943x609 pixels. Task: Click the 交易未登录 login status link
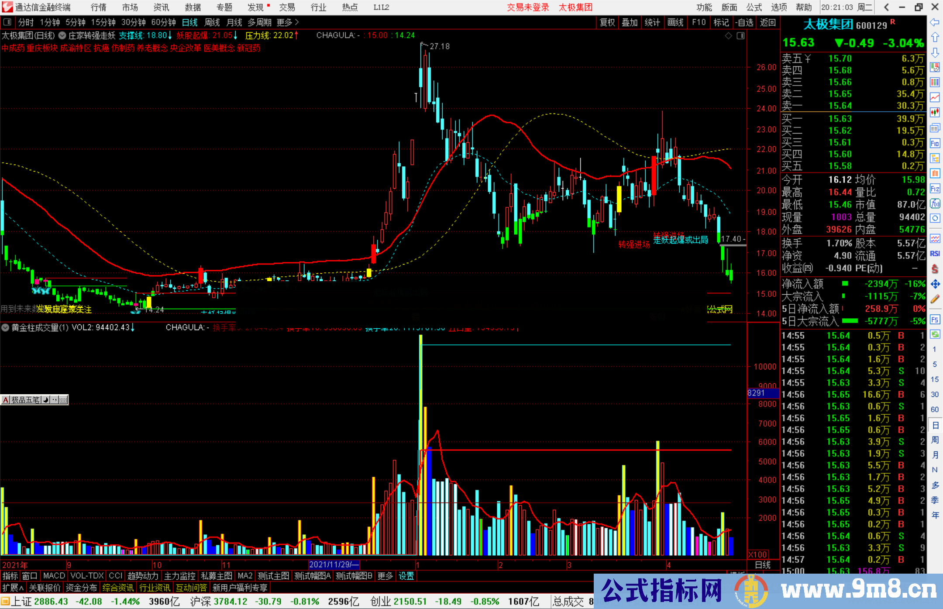(x=528, y=7)
